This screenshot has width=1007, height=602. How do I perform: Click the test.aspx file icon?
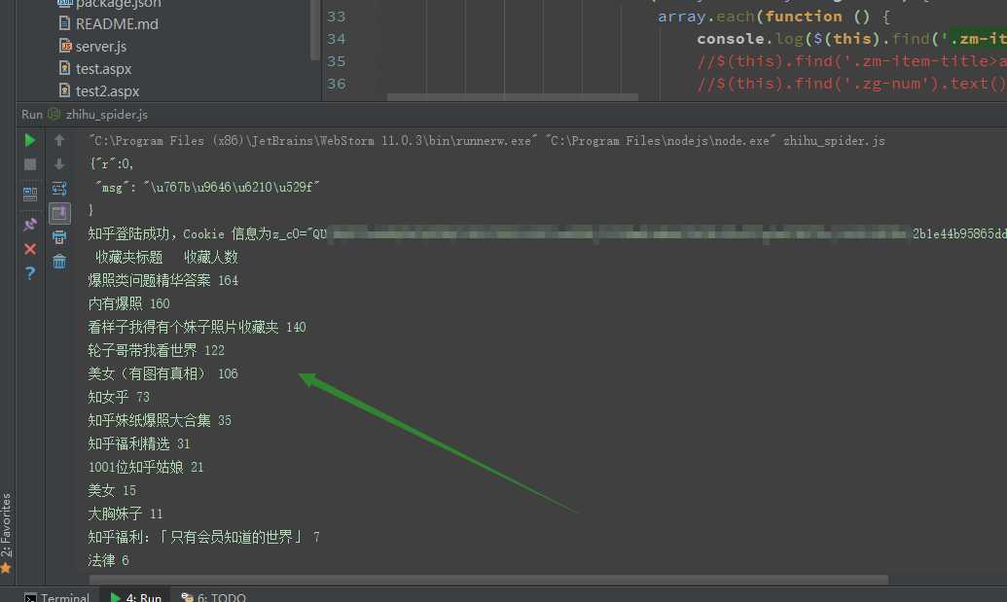(64, 68)
